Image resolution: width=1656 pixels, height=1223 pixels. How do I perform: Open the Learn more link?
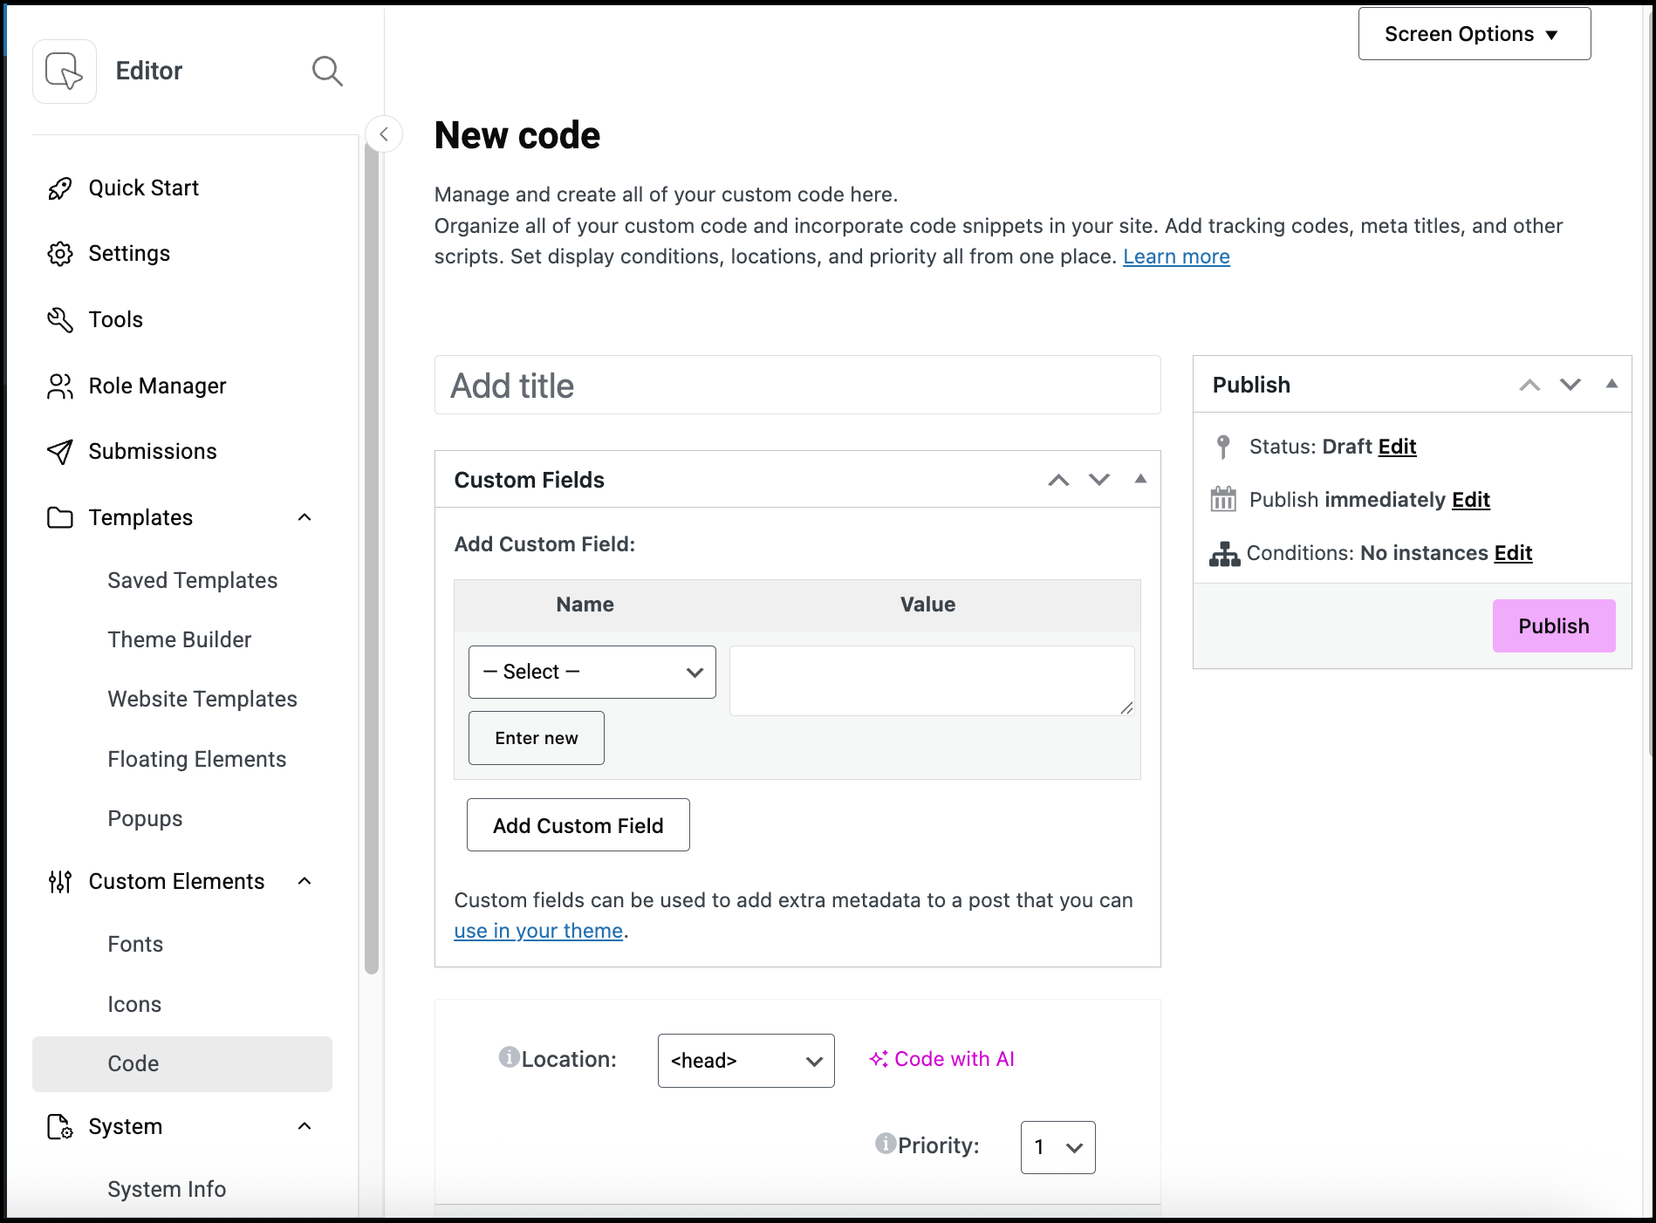coord(1176,256)
